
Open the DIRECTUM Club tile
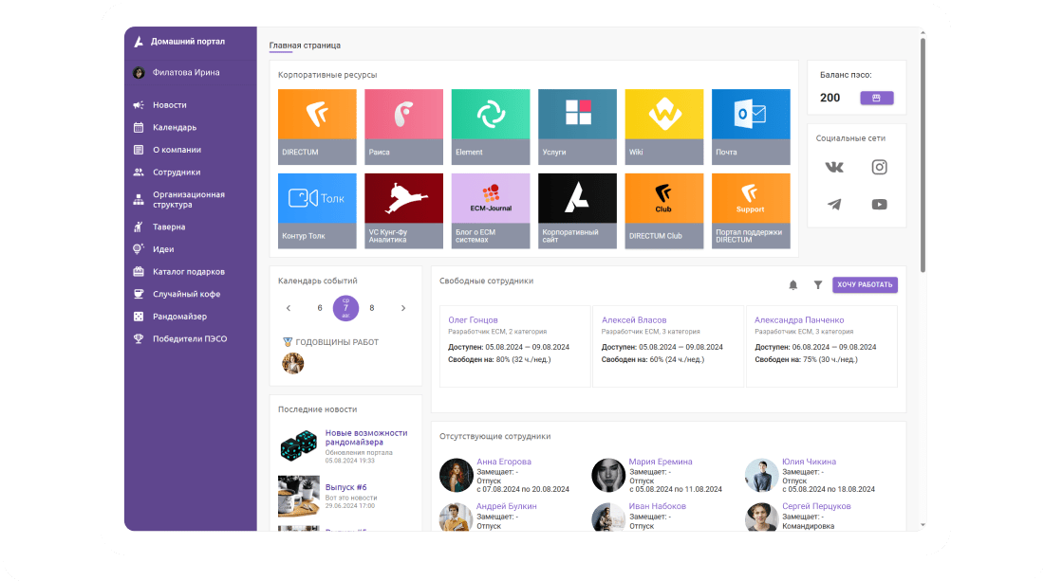click(x=663, y=210)
